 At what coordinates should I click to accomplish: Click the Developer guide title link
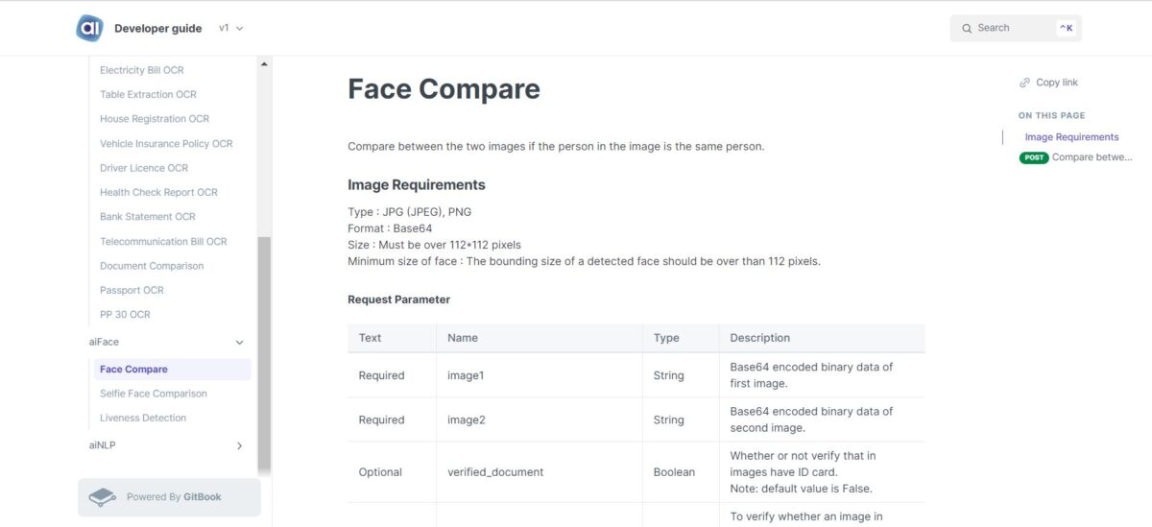click(x=157, y=28)
